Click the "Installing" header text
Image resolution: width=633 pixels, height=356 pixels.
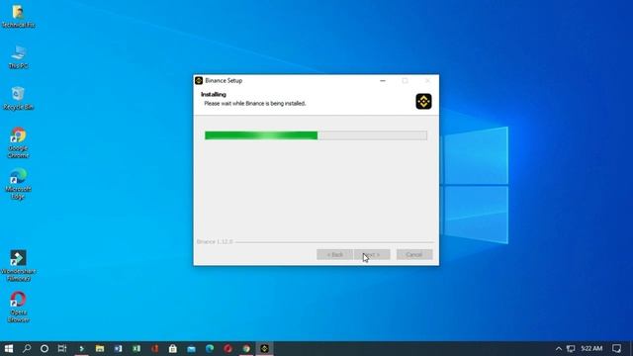pyautogui.click(x=214, y=95)
